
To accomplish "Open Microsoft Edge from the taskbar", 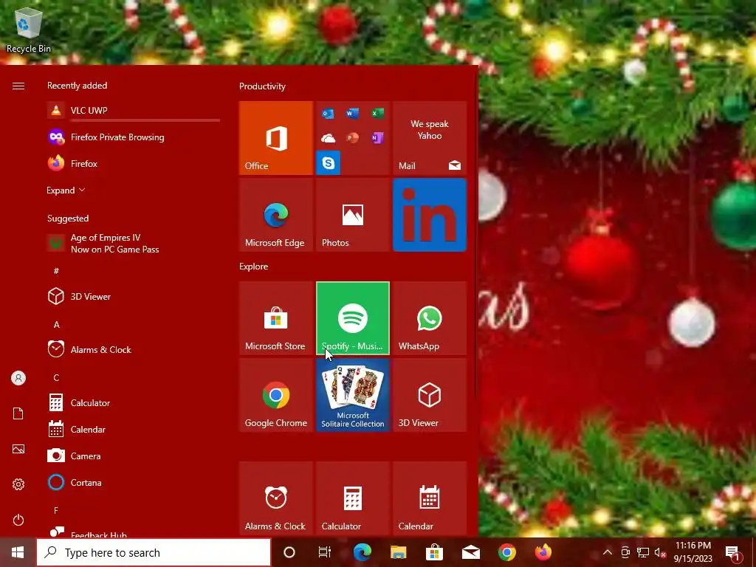I will (x=362, y=552).
